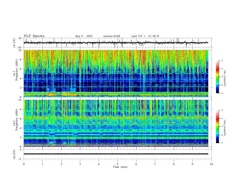Image resolution: width=238 pixels, height=184 pixels.
Task: Select the "start UT = 21:50: 0" header text
Action: [x=145, y=36]
